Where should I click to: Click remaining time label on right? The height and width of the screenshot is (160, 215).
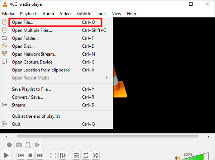[x=209, y=137]
